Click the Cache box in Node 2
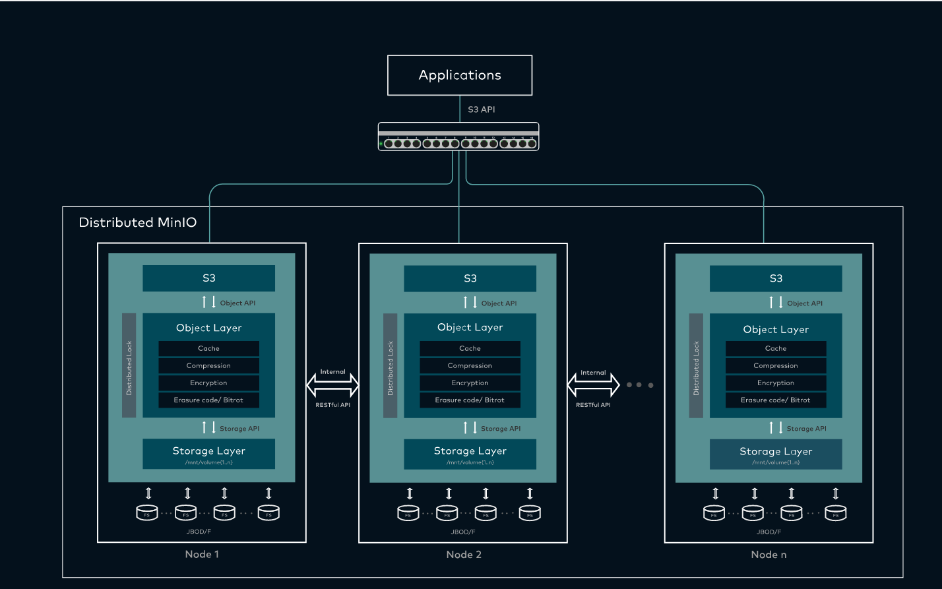This screenshot has height=589, width=942. pyautogui.click(x=470, y=348)
